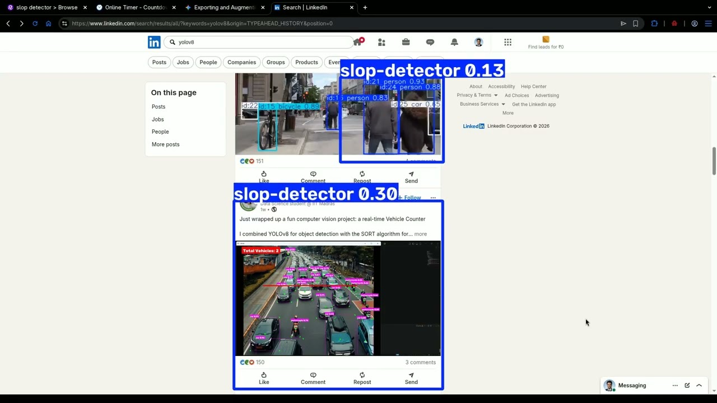
Task: Check the Notifications bell icon
Action: [x=454, y=42]
